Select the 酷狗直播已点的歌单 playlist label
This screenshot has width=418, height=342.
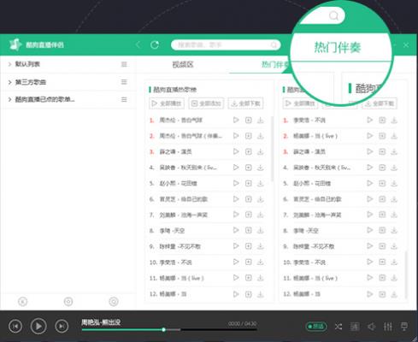44,99
